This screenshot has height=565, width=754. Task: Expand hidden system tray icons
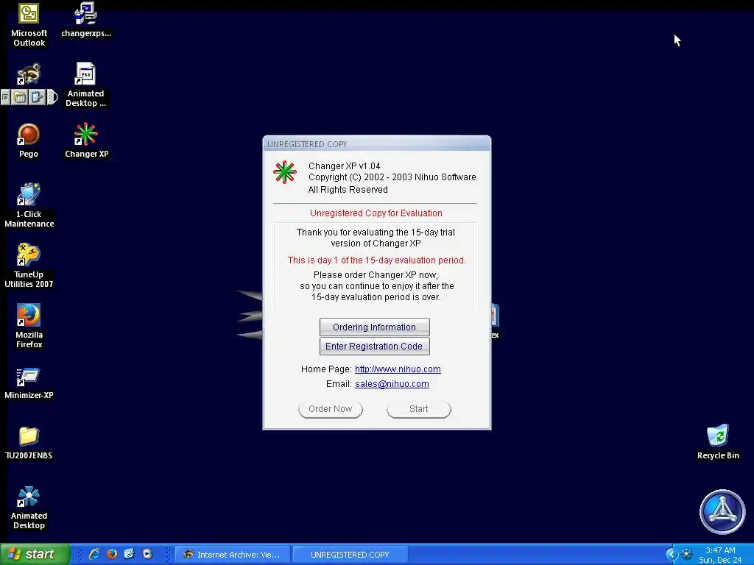click(672, 555)
